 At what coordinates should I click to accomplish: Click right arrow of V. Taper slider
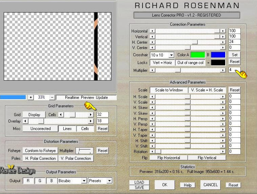(223, 135)
